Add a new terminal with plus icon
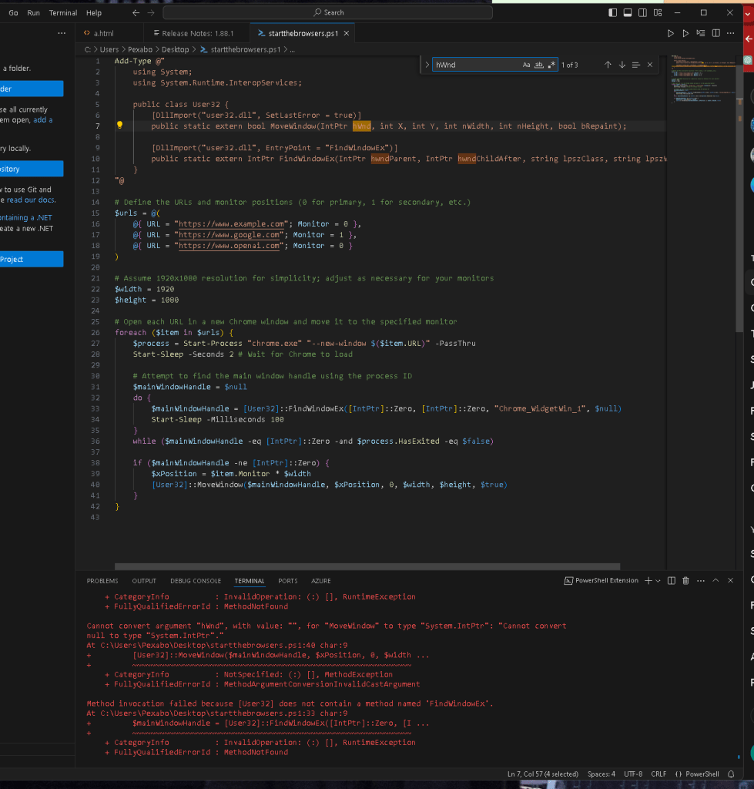The height and width of the screenshot is (789, 754). pyautogui.click(x=648, y=581)
